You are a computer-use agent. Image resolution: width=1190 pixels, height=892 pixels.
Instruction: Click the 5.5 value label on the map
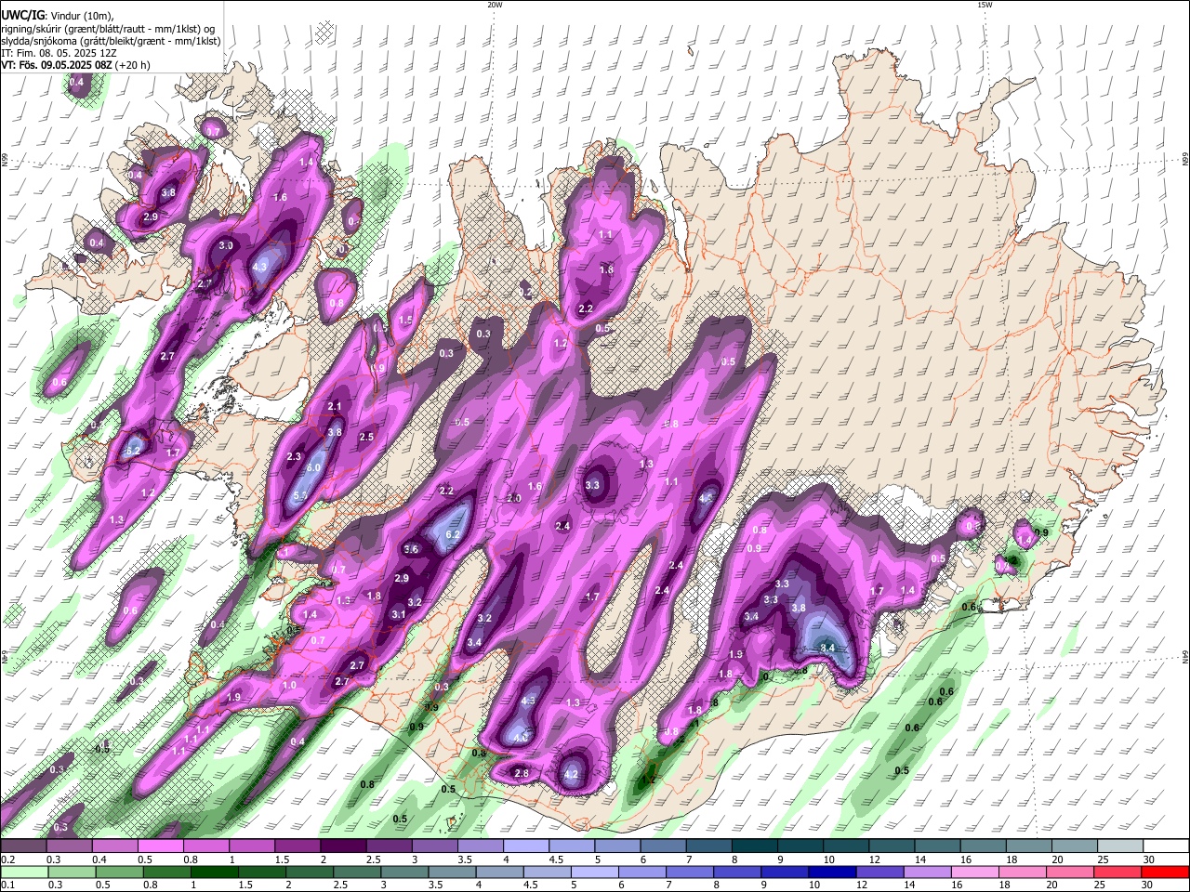(300, 496)
